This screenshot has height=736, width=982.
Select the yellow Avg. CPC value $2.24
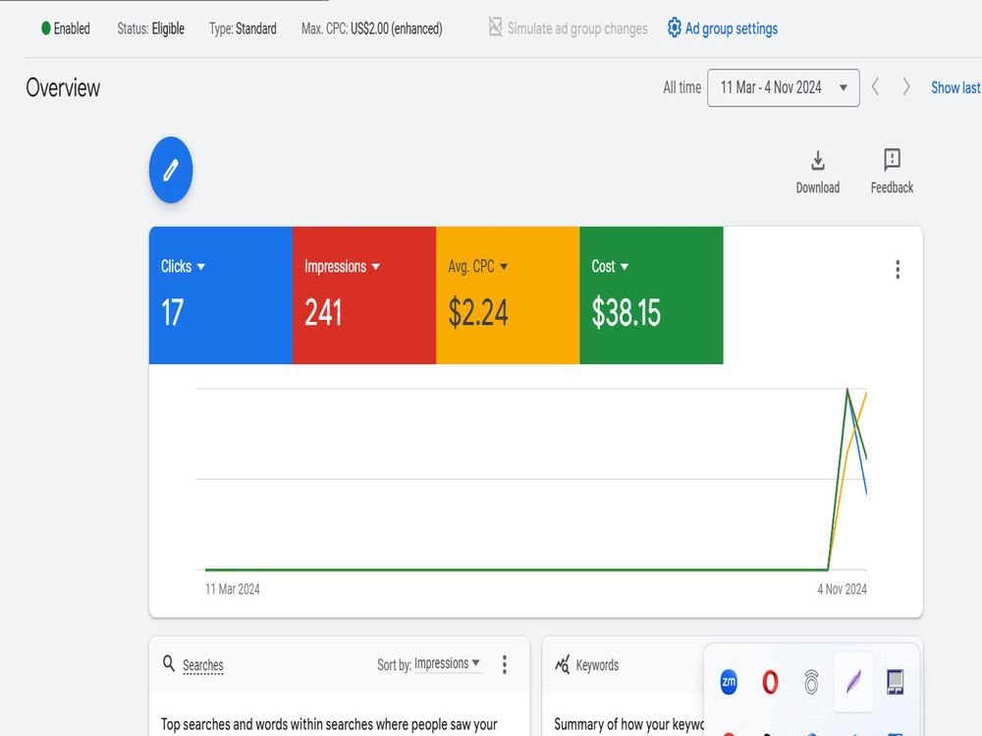478,313
